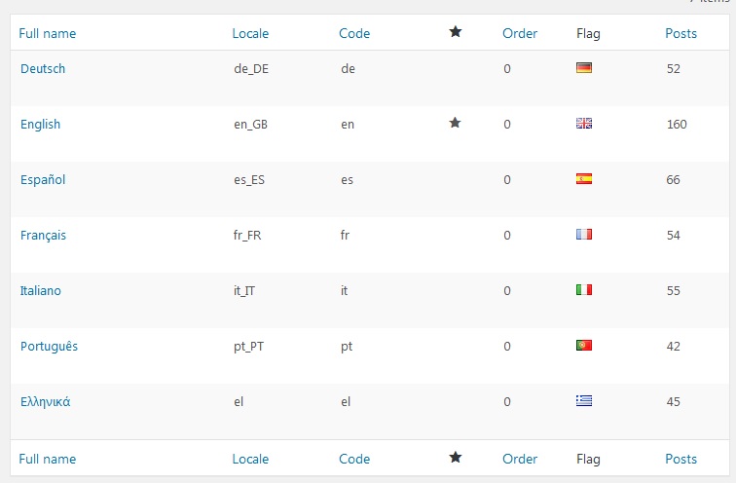Click the UK flag icon
The image size is (736, 483).
click(584, 124)
